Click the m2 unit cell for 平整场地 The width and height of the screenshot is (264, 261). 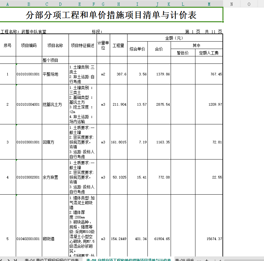click(x=103, y=74)
